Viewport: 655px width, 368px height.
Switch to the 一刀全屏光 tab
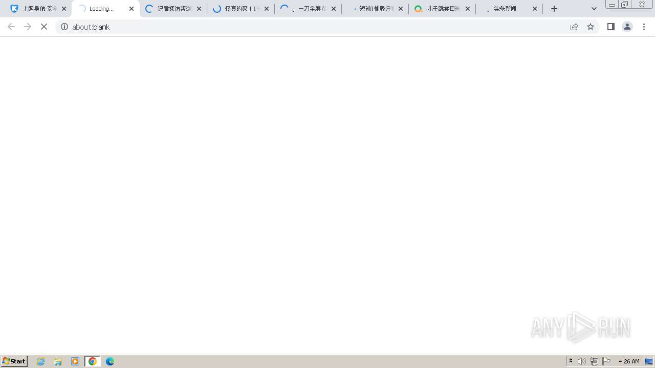308,9
